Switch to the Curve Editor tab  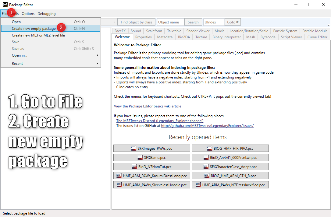(317, 37)
